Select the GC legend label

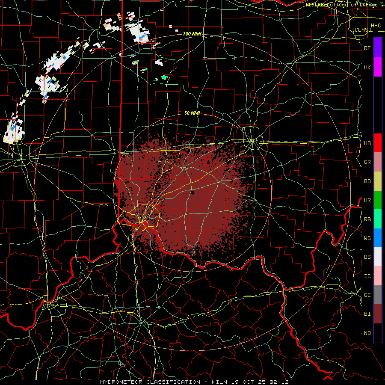(367, 295)
